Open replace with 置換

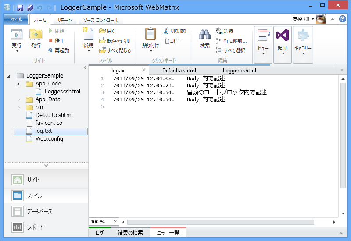[x=225, y=31]
